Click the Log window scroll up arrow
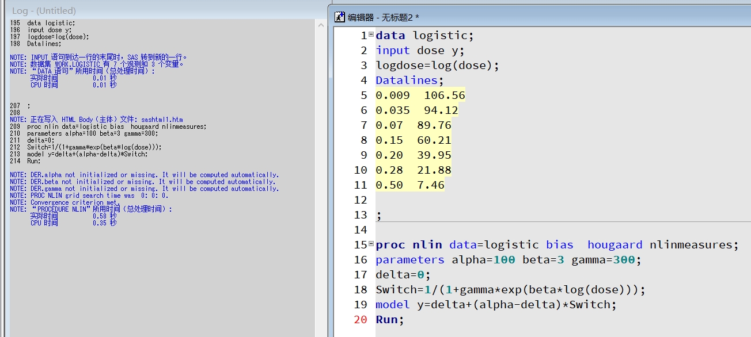The width and height of the screenshot is (751, 337). point(320,24)
